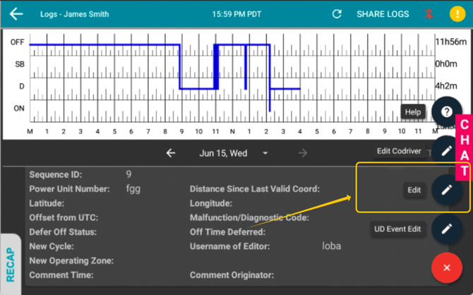Tap Distance Since Last Valid Coord label
The width and height of the screenshot is (473, 295).
pyautogui.click(x=255, y=189)
